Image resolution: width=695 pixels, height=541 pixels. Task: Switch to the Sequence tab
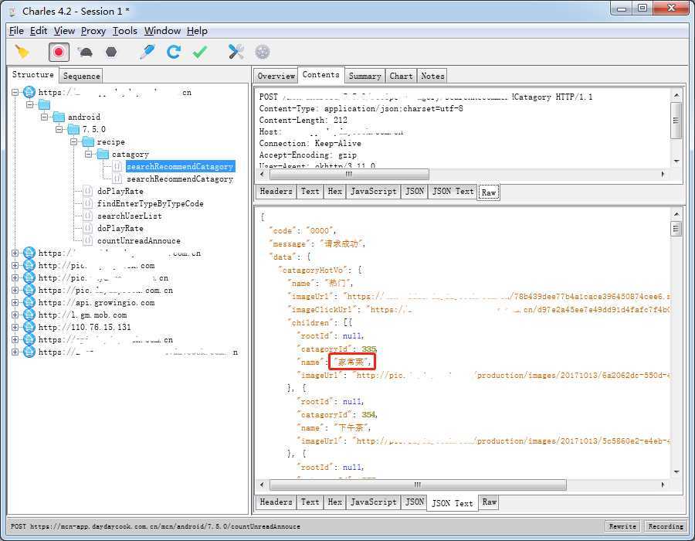(x=81, y=76)
